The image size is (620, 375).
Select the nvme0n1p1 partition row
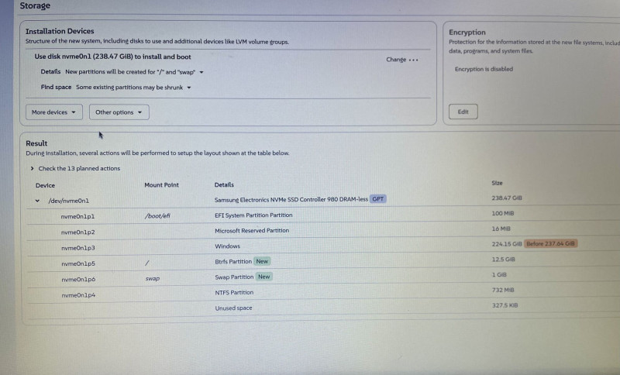click(x=78, y=215)
